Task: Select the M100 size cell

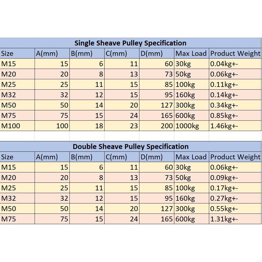Action: coord(17,126)
